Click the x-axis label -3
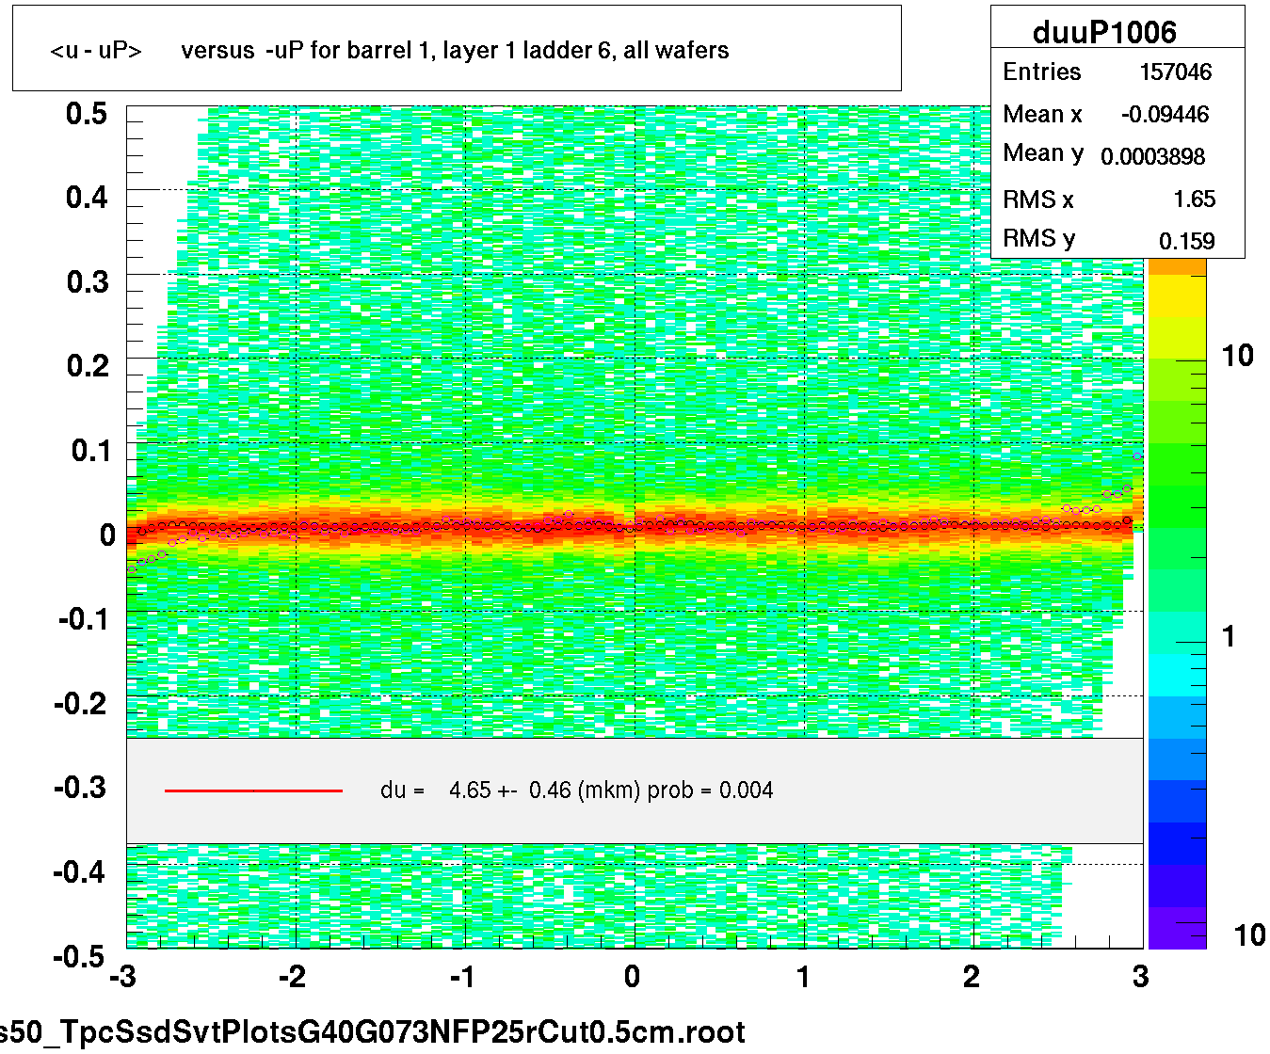The image size is (1270, 1054). (122, 978)
